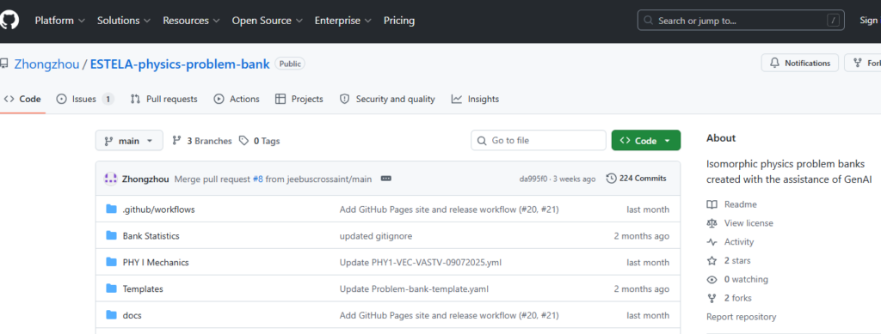View the 0 Tags link
The width and height of the screenshot is (881, 334).
click(x=260, y=141)
